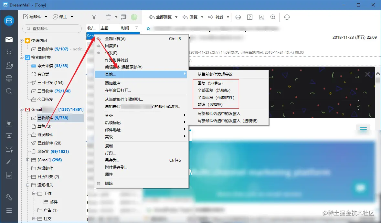
Task: Select 作为附件转发 in context menu
Action: [x=142, y=60]
